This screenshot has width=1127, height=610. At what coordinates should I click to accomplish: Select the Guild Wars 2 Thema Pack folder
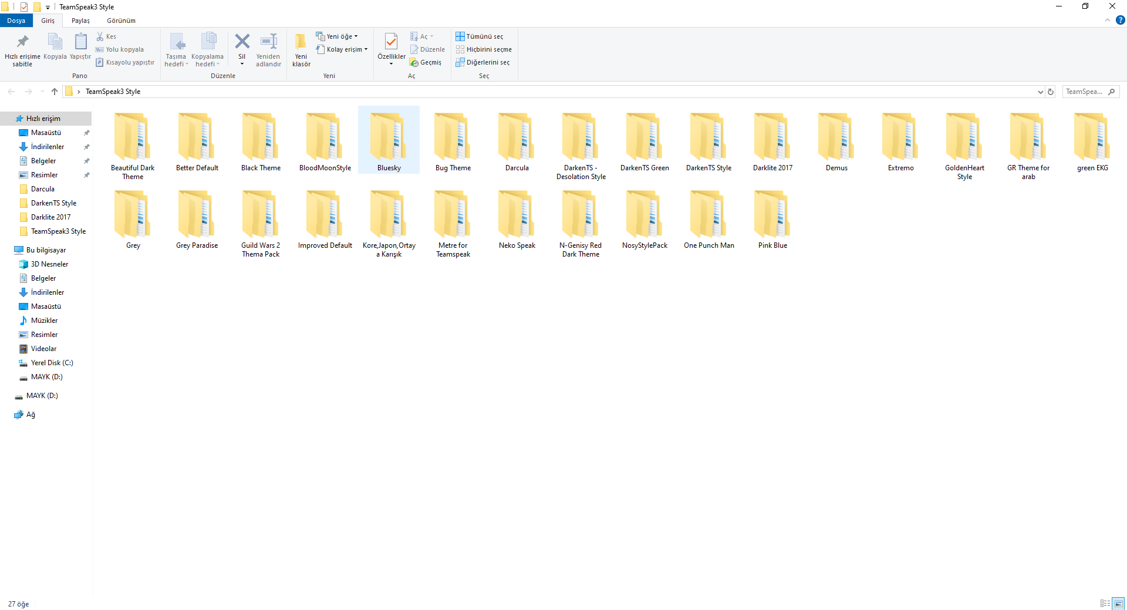[x=261, y=224]
